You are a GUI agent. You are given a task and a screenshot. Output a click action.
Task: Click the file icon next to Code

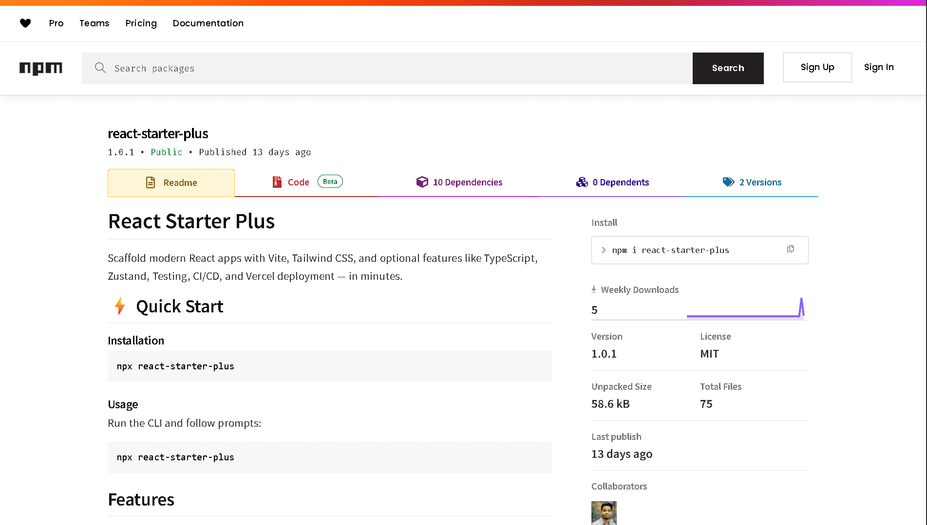tap(276, 181)
